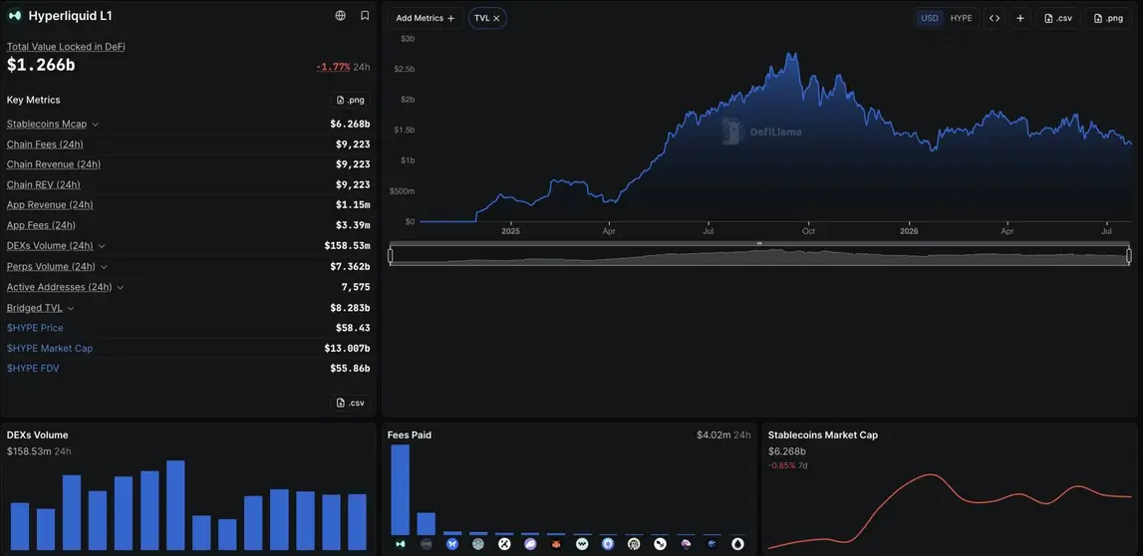Switch chart denomination to HYPE
This screenshot has height=556, width=1143.
pyautogui.click(x=961, y=18)
